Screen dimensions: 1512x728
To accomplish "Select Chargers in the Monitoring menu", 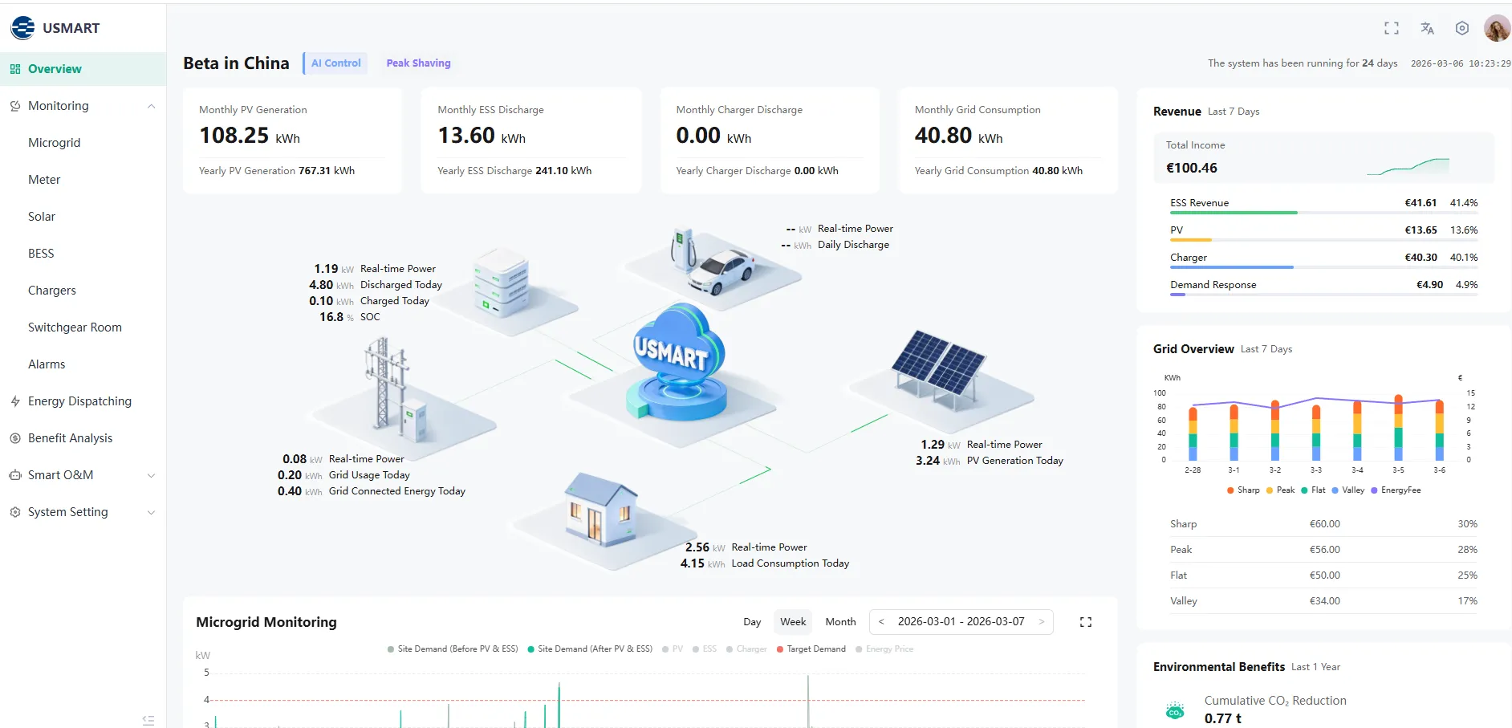I will click(x=52, y=290).
